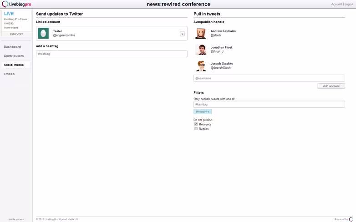Screen dimensions: 356x222
Task: Open the Embed section
Action: click(9, 74)
